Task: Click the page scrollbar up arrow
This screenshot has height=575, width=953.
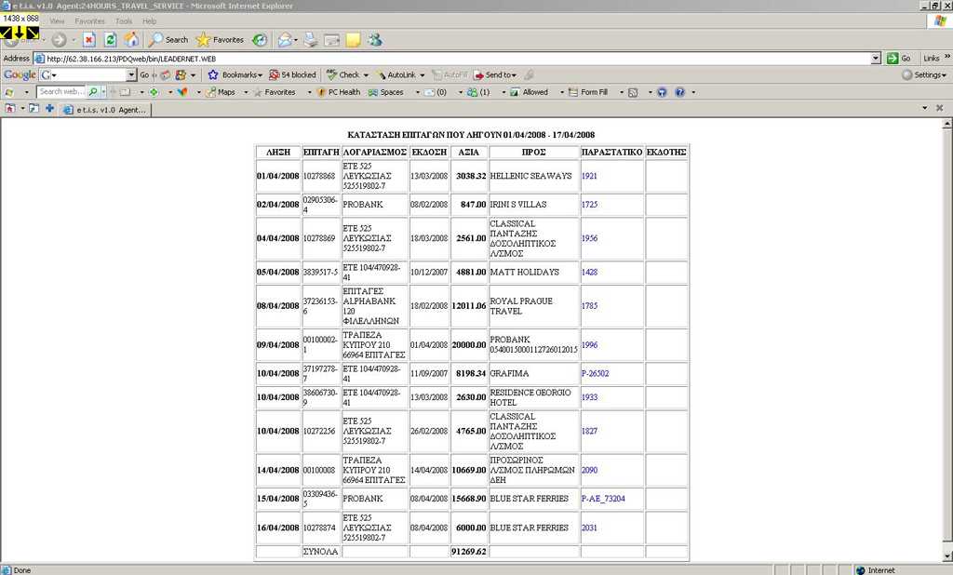Action: coord(946,124)
